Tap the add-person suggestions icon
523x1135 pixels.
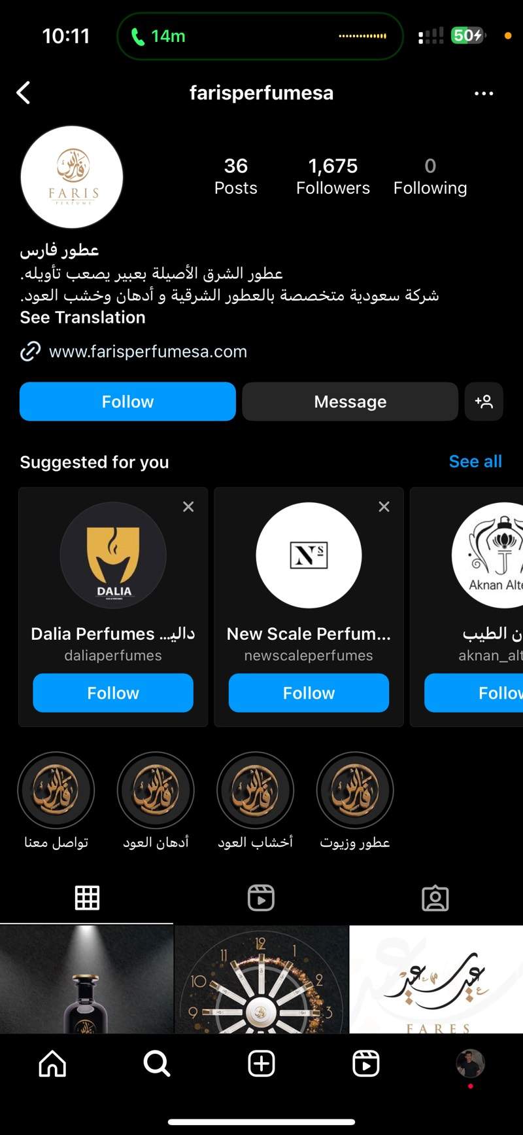pyautogui.click(x=484, y=401)
